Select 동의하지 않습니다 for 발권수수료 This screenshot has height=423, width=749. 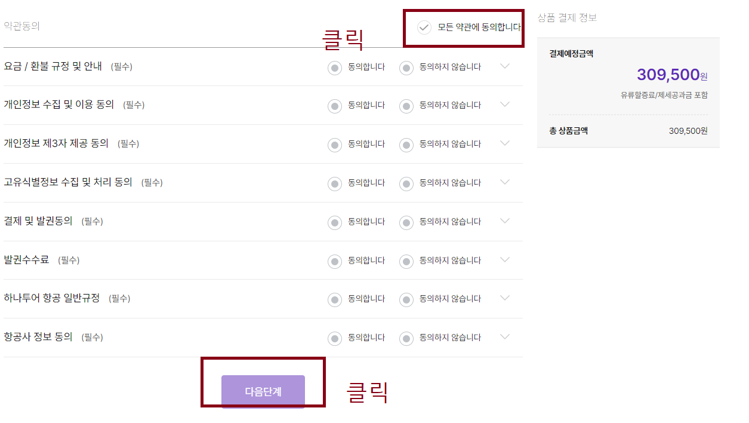[406, 260]
